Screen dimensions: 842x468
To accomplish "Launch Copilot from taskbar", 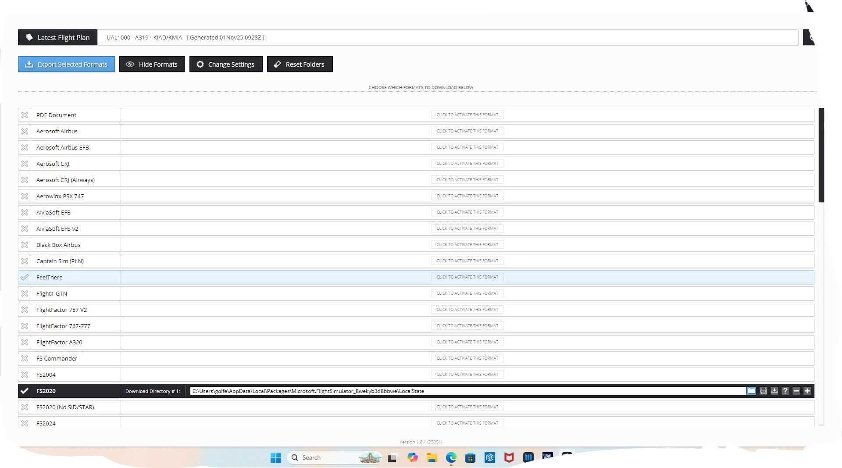I will (412, 457).
